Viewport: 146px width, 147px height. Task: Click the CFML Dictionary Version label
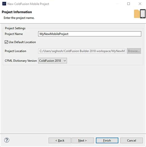click(x=21, y=61)
